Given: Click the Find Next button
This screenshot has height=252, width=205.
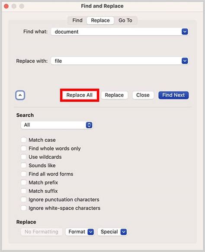Looking at the screenshot, I should click(173, 95).
